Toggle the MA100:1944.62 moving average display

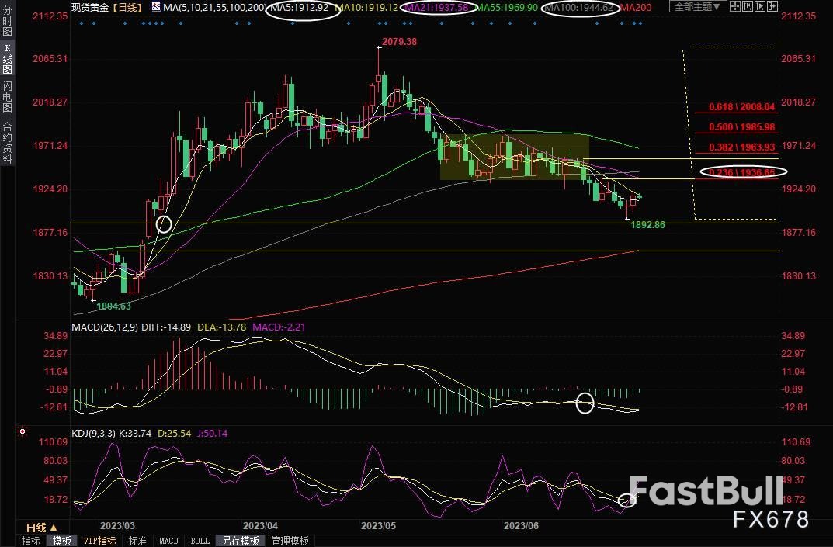click(581, 7)
